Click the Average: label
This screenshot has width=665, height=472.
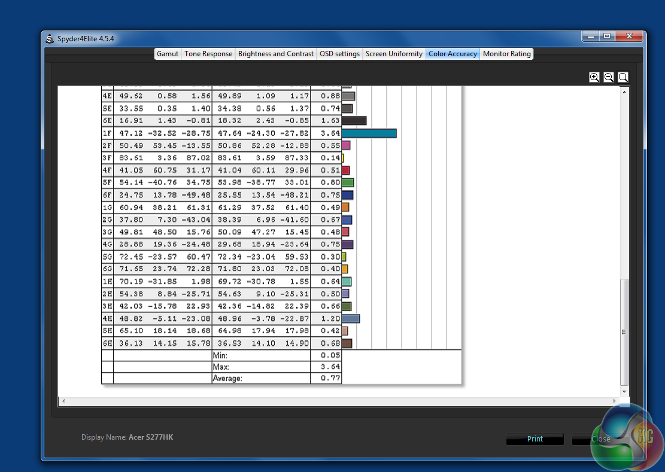(227, 378)
